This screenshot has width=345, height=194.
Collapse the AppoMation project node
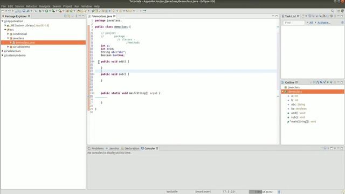[x=2, y=21]
